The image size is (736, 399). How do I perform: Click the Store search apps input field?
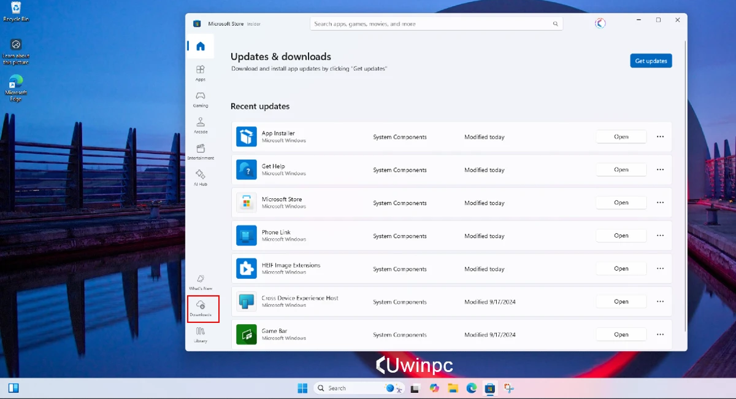click(436, 24)
